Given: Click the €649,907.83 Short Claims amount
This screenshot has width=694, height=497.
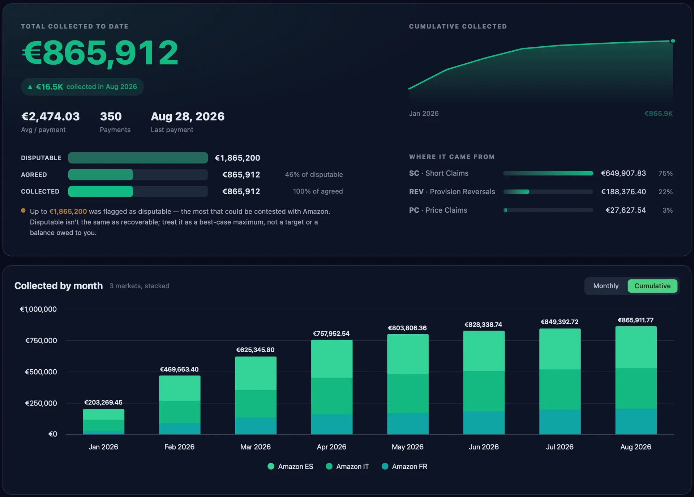Looking at the screenshot, I should tap(624, 173).
